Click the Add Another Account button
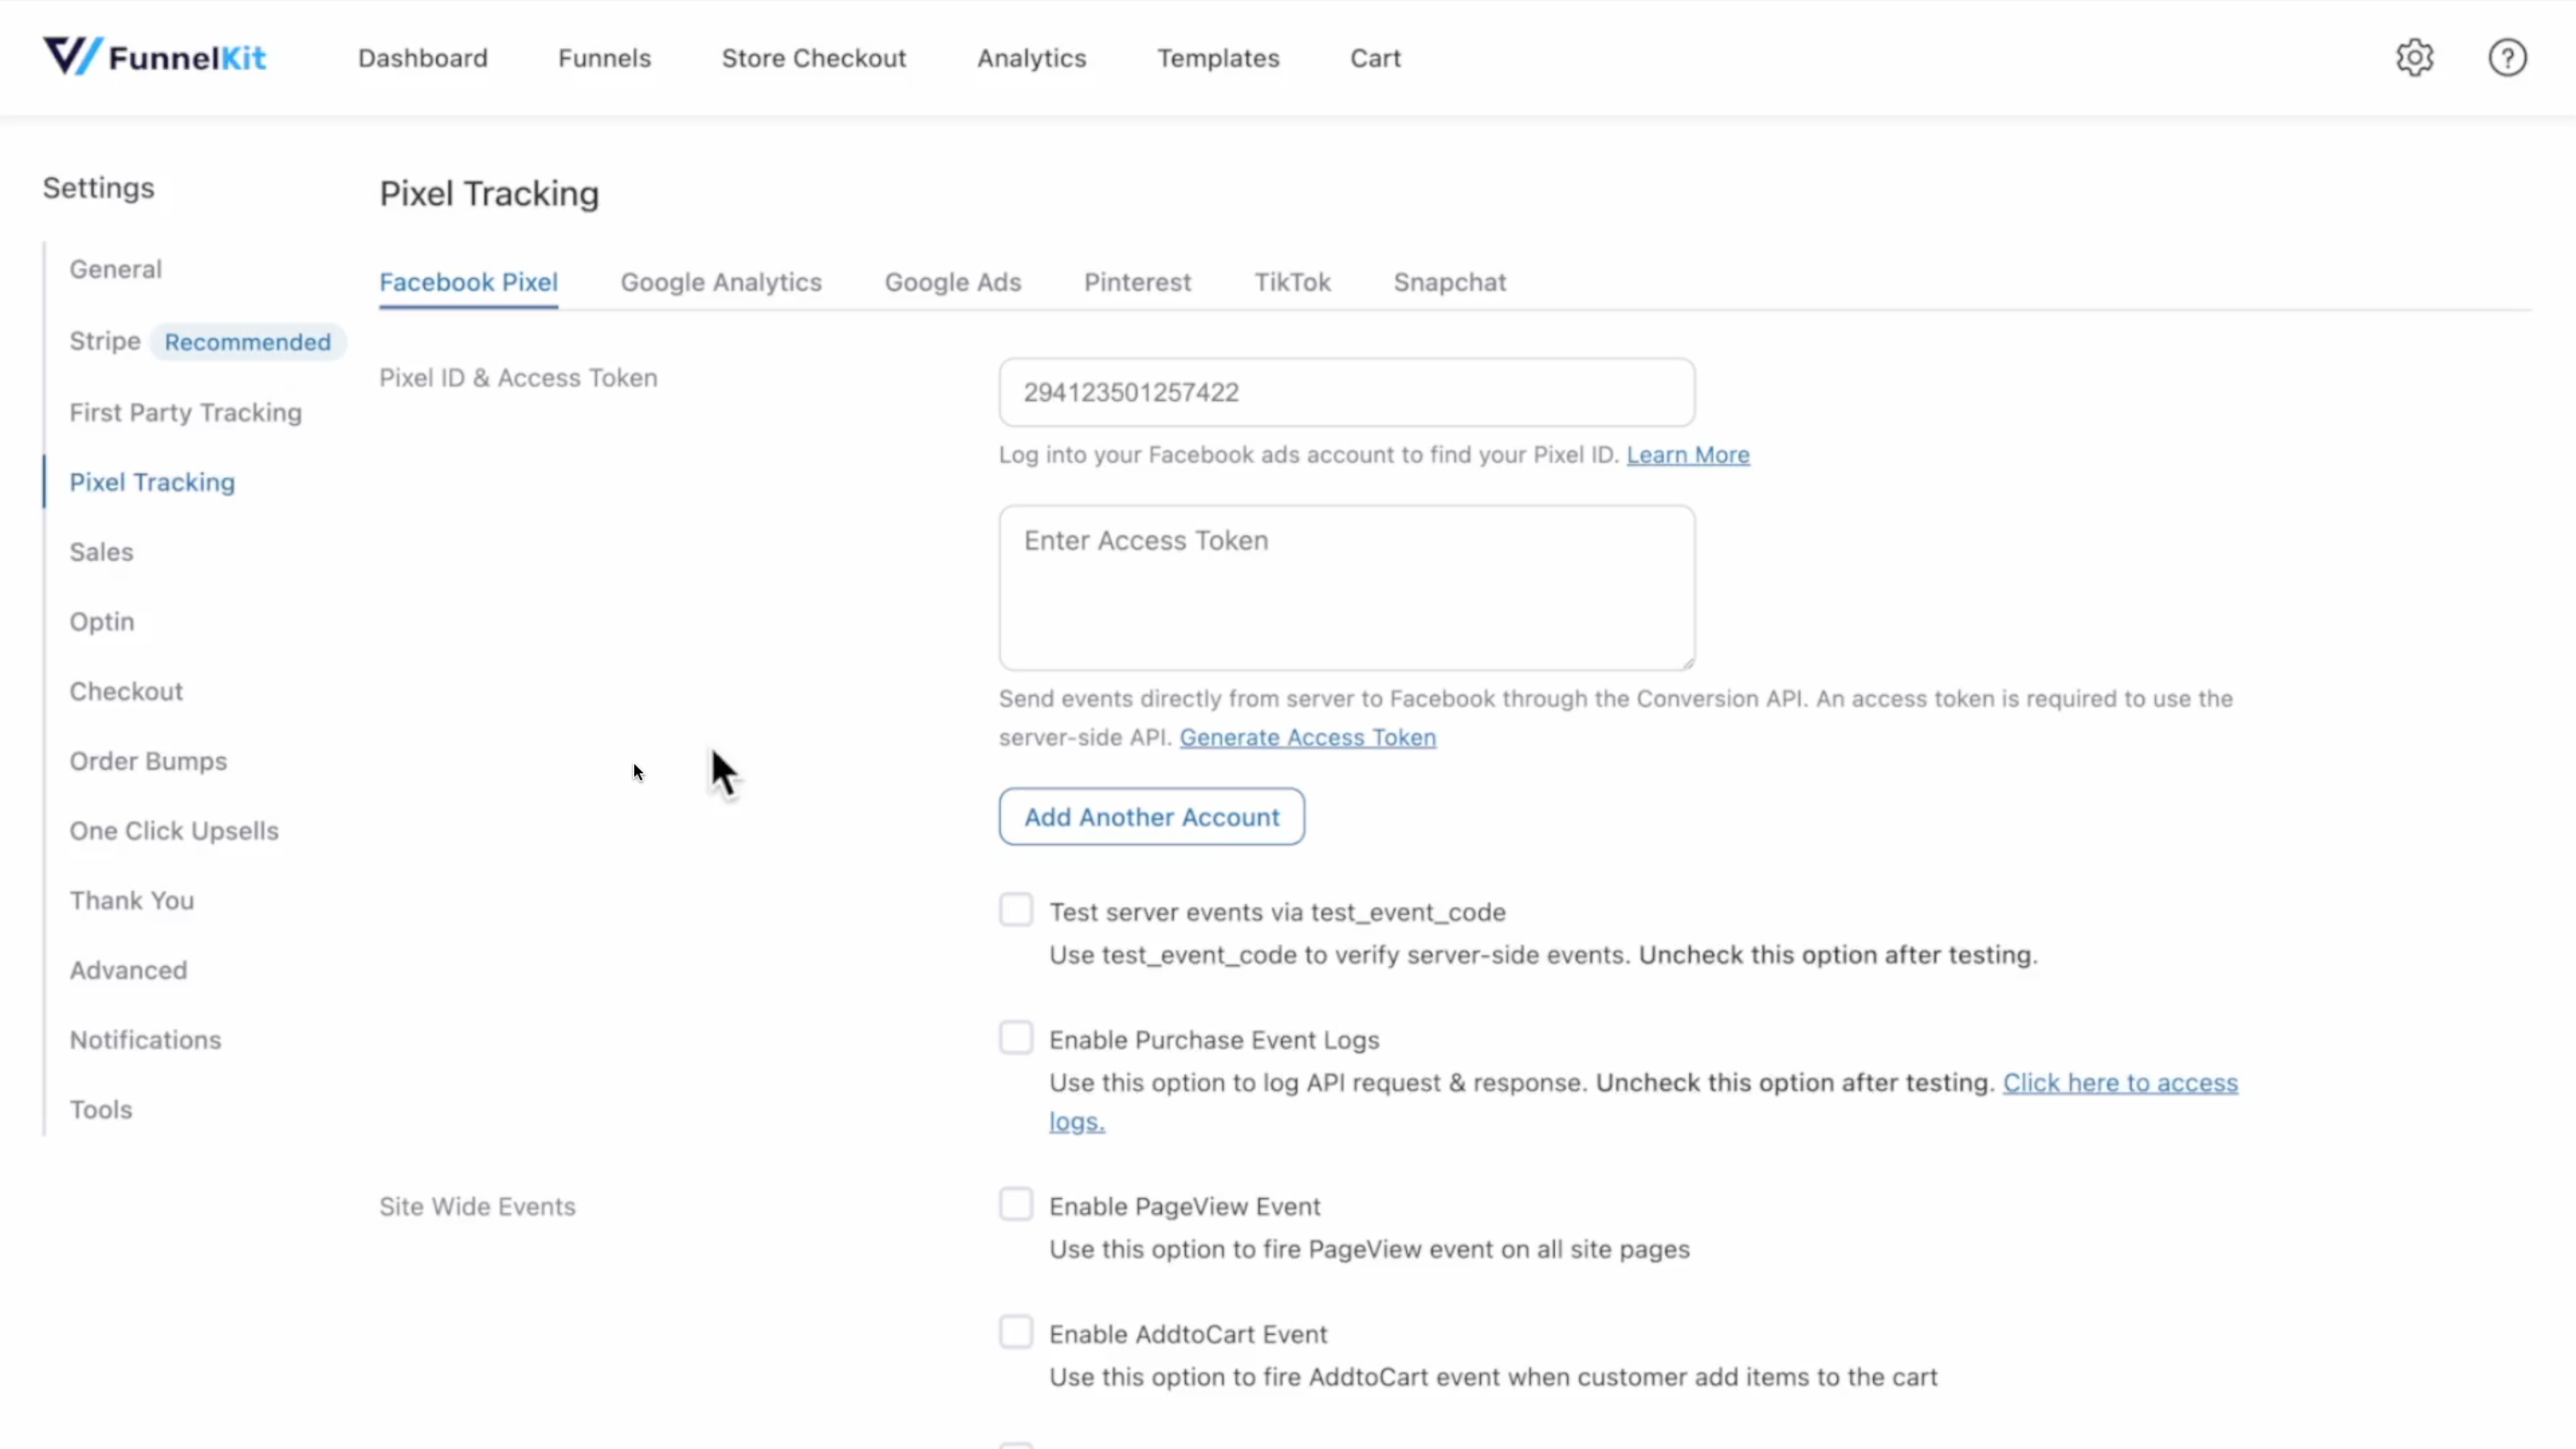The height and width of the screenshot is (1449, 2576). [x=1151, y=817]
